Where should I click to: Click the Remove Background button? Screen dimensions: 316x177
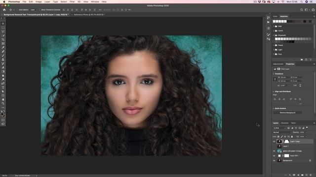click(x=287, y=113)
